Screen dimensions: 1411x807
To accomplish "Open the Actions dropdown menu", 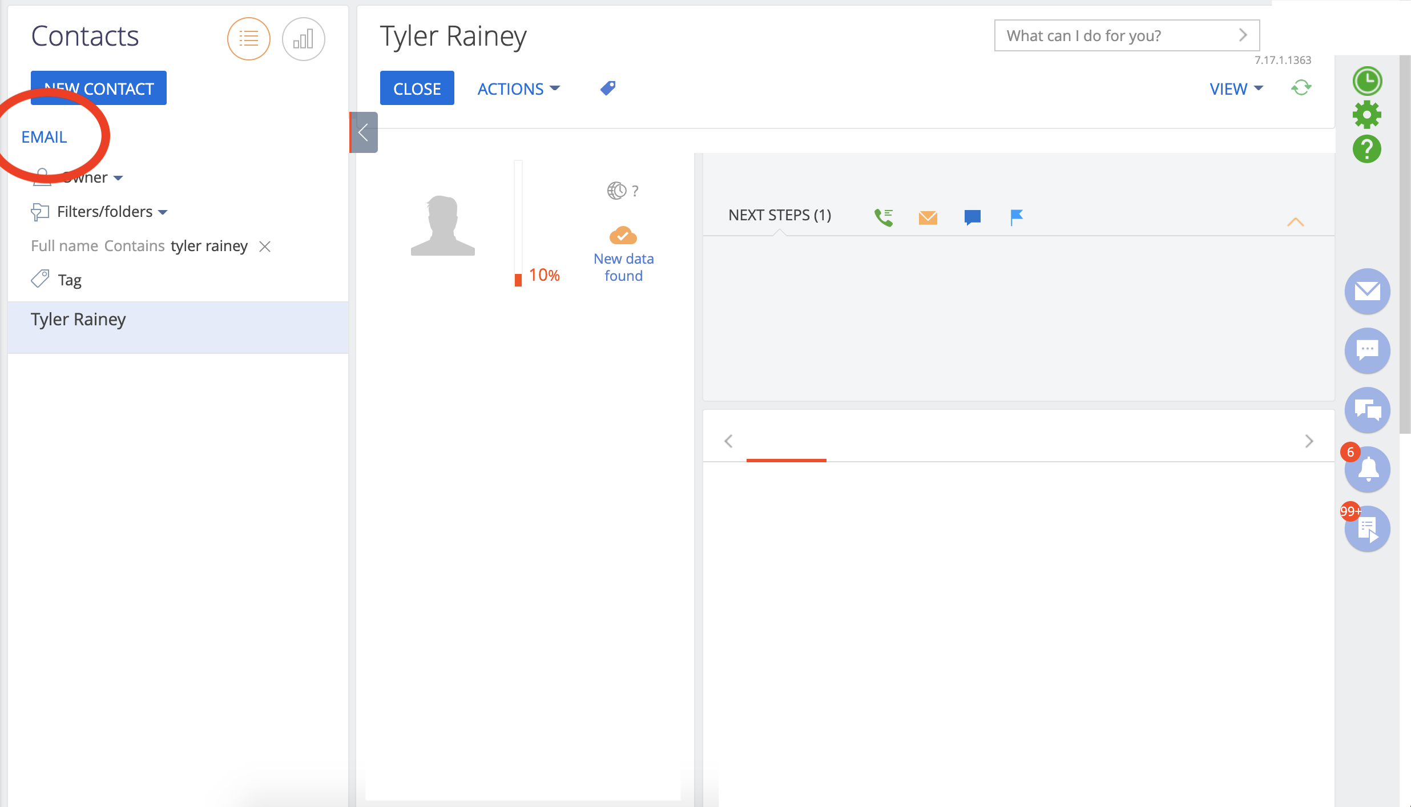I will click(x=519, y=88).
